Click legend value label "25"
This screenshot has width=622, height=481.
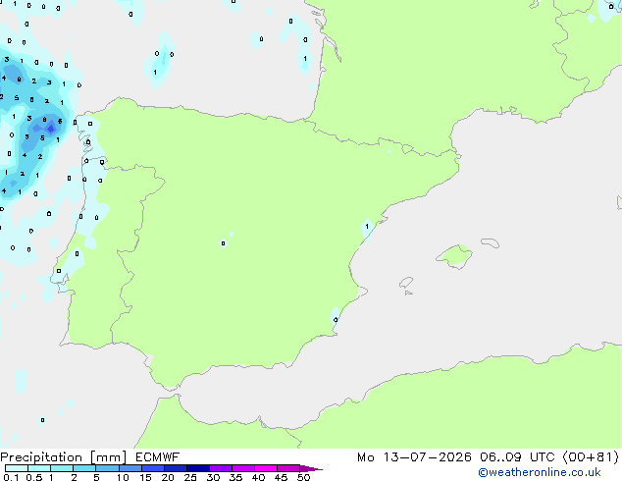tap(190, 477)
